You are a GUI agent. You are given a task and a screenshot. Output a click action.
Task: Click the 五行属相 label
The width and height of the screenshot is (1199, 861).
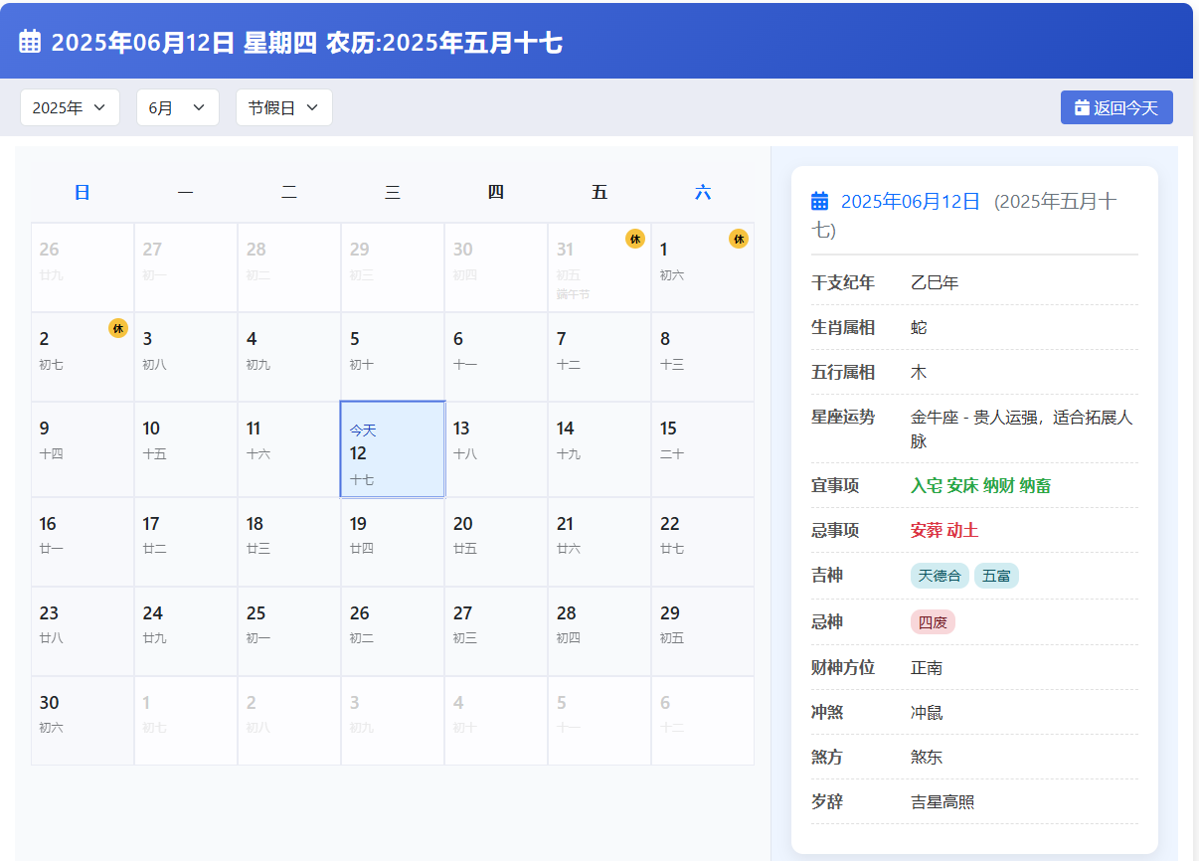pos(843,373)
